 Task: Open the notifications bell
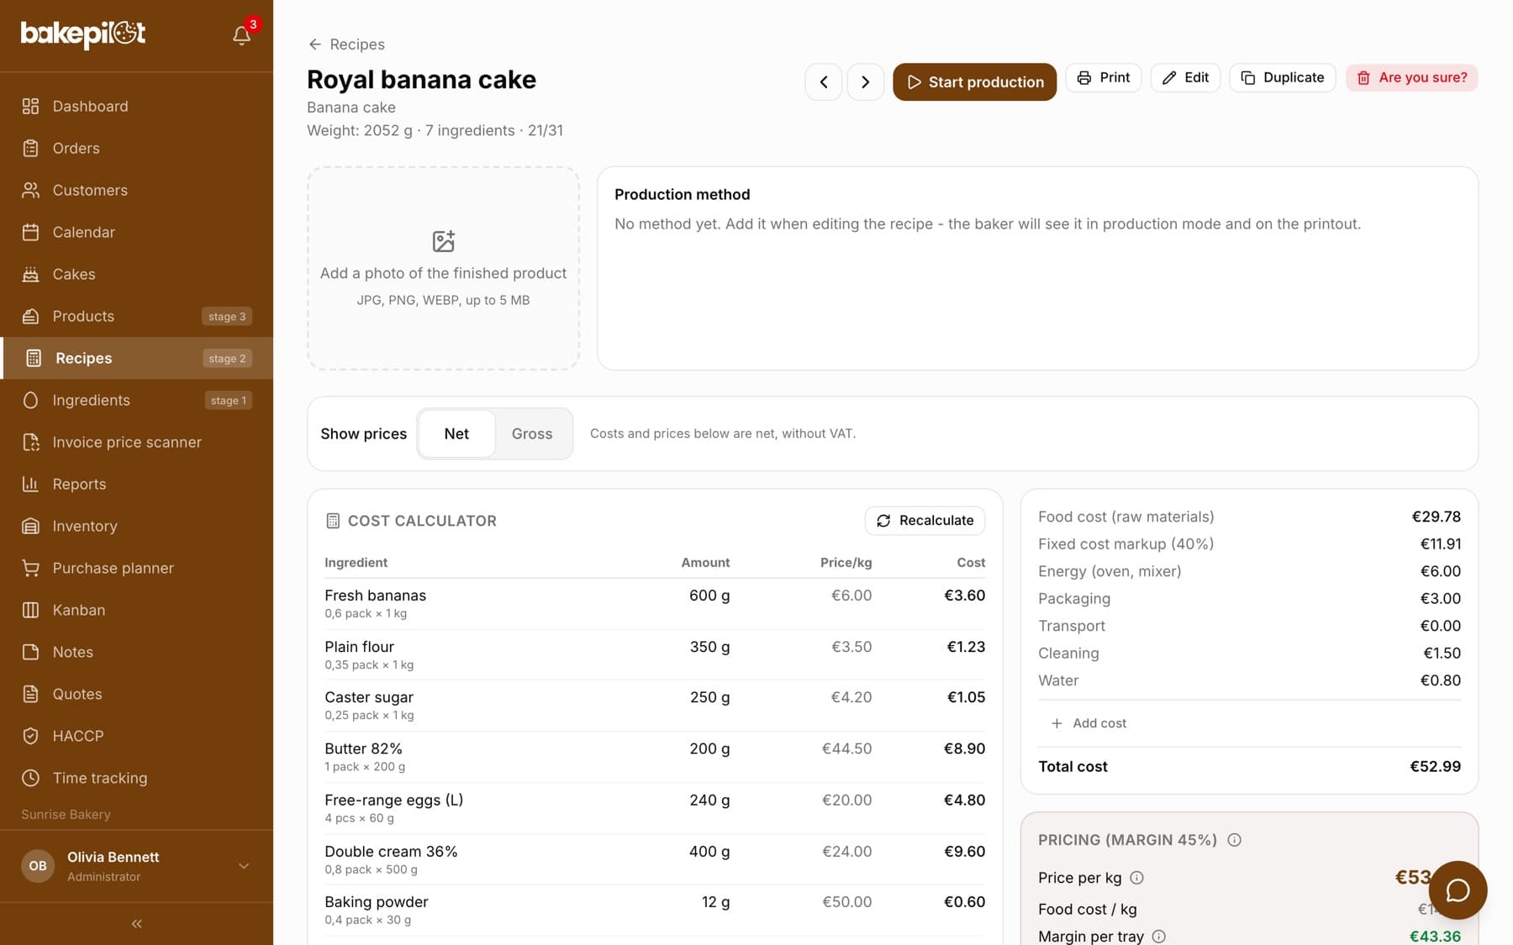click(241, 35)
